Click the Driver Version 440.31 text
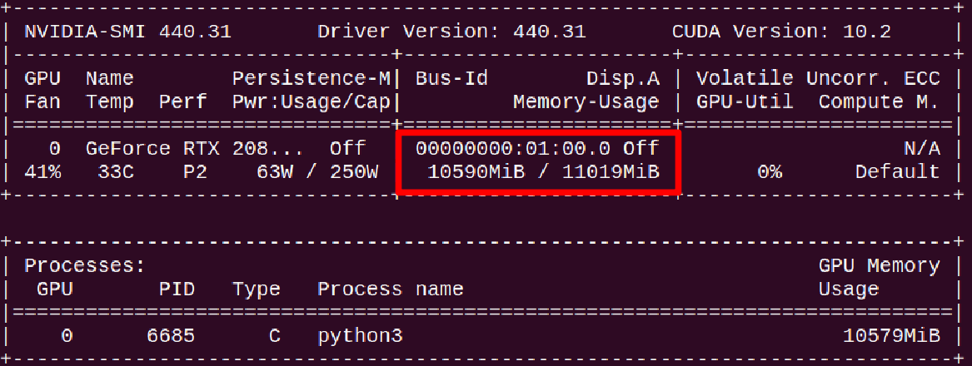The image size is (972, 366). (x=451, y=32)
